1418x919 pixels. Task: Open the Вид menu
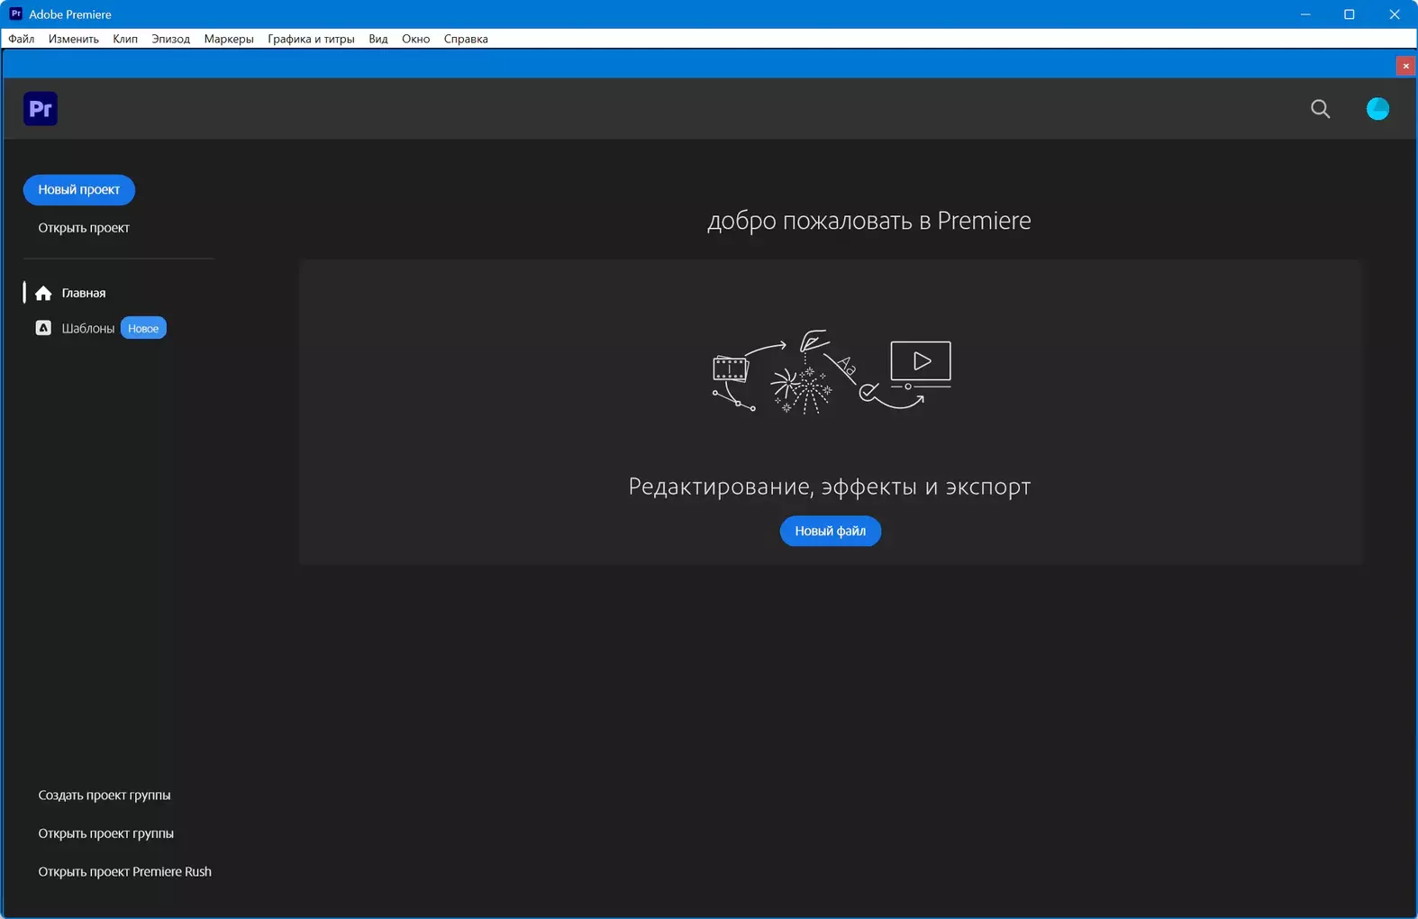[378, 39]
